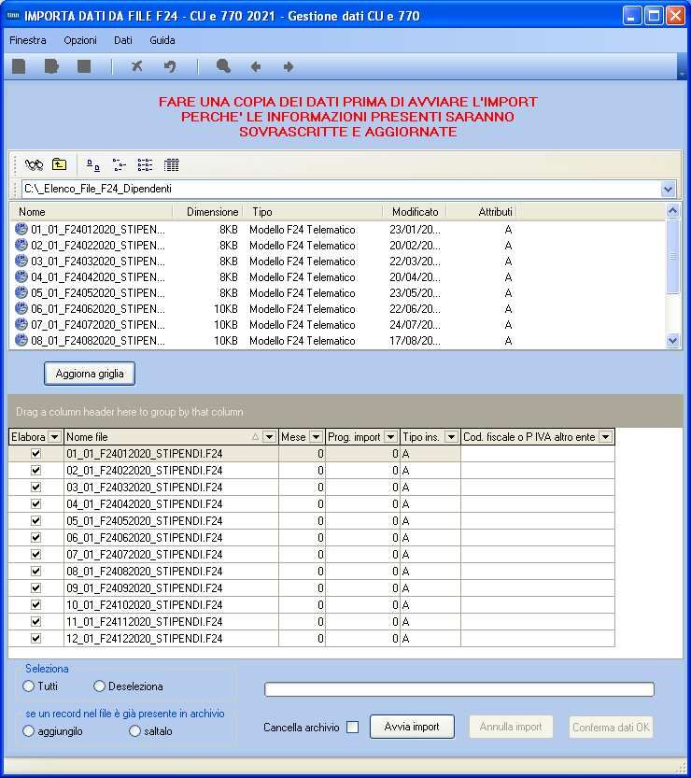Expand the Tipo ins. column filter
The image size is (691, 778).
tap(451, 437)
